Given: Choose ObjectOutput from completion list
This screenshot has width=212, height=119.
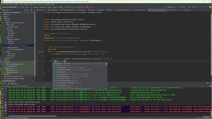Looking at the screenshot, I should pyautogui.click(x=80, y=85).
